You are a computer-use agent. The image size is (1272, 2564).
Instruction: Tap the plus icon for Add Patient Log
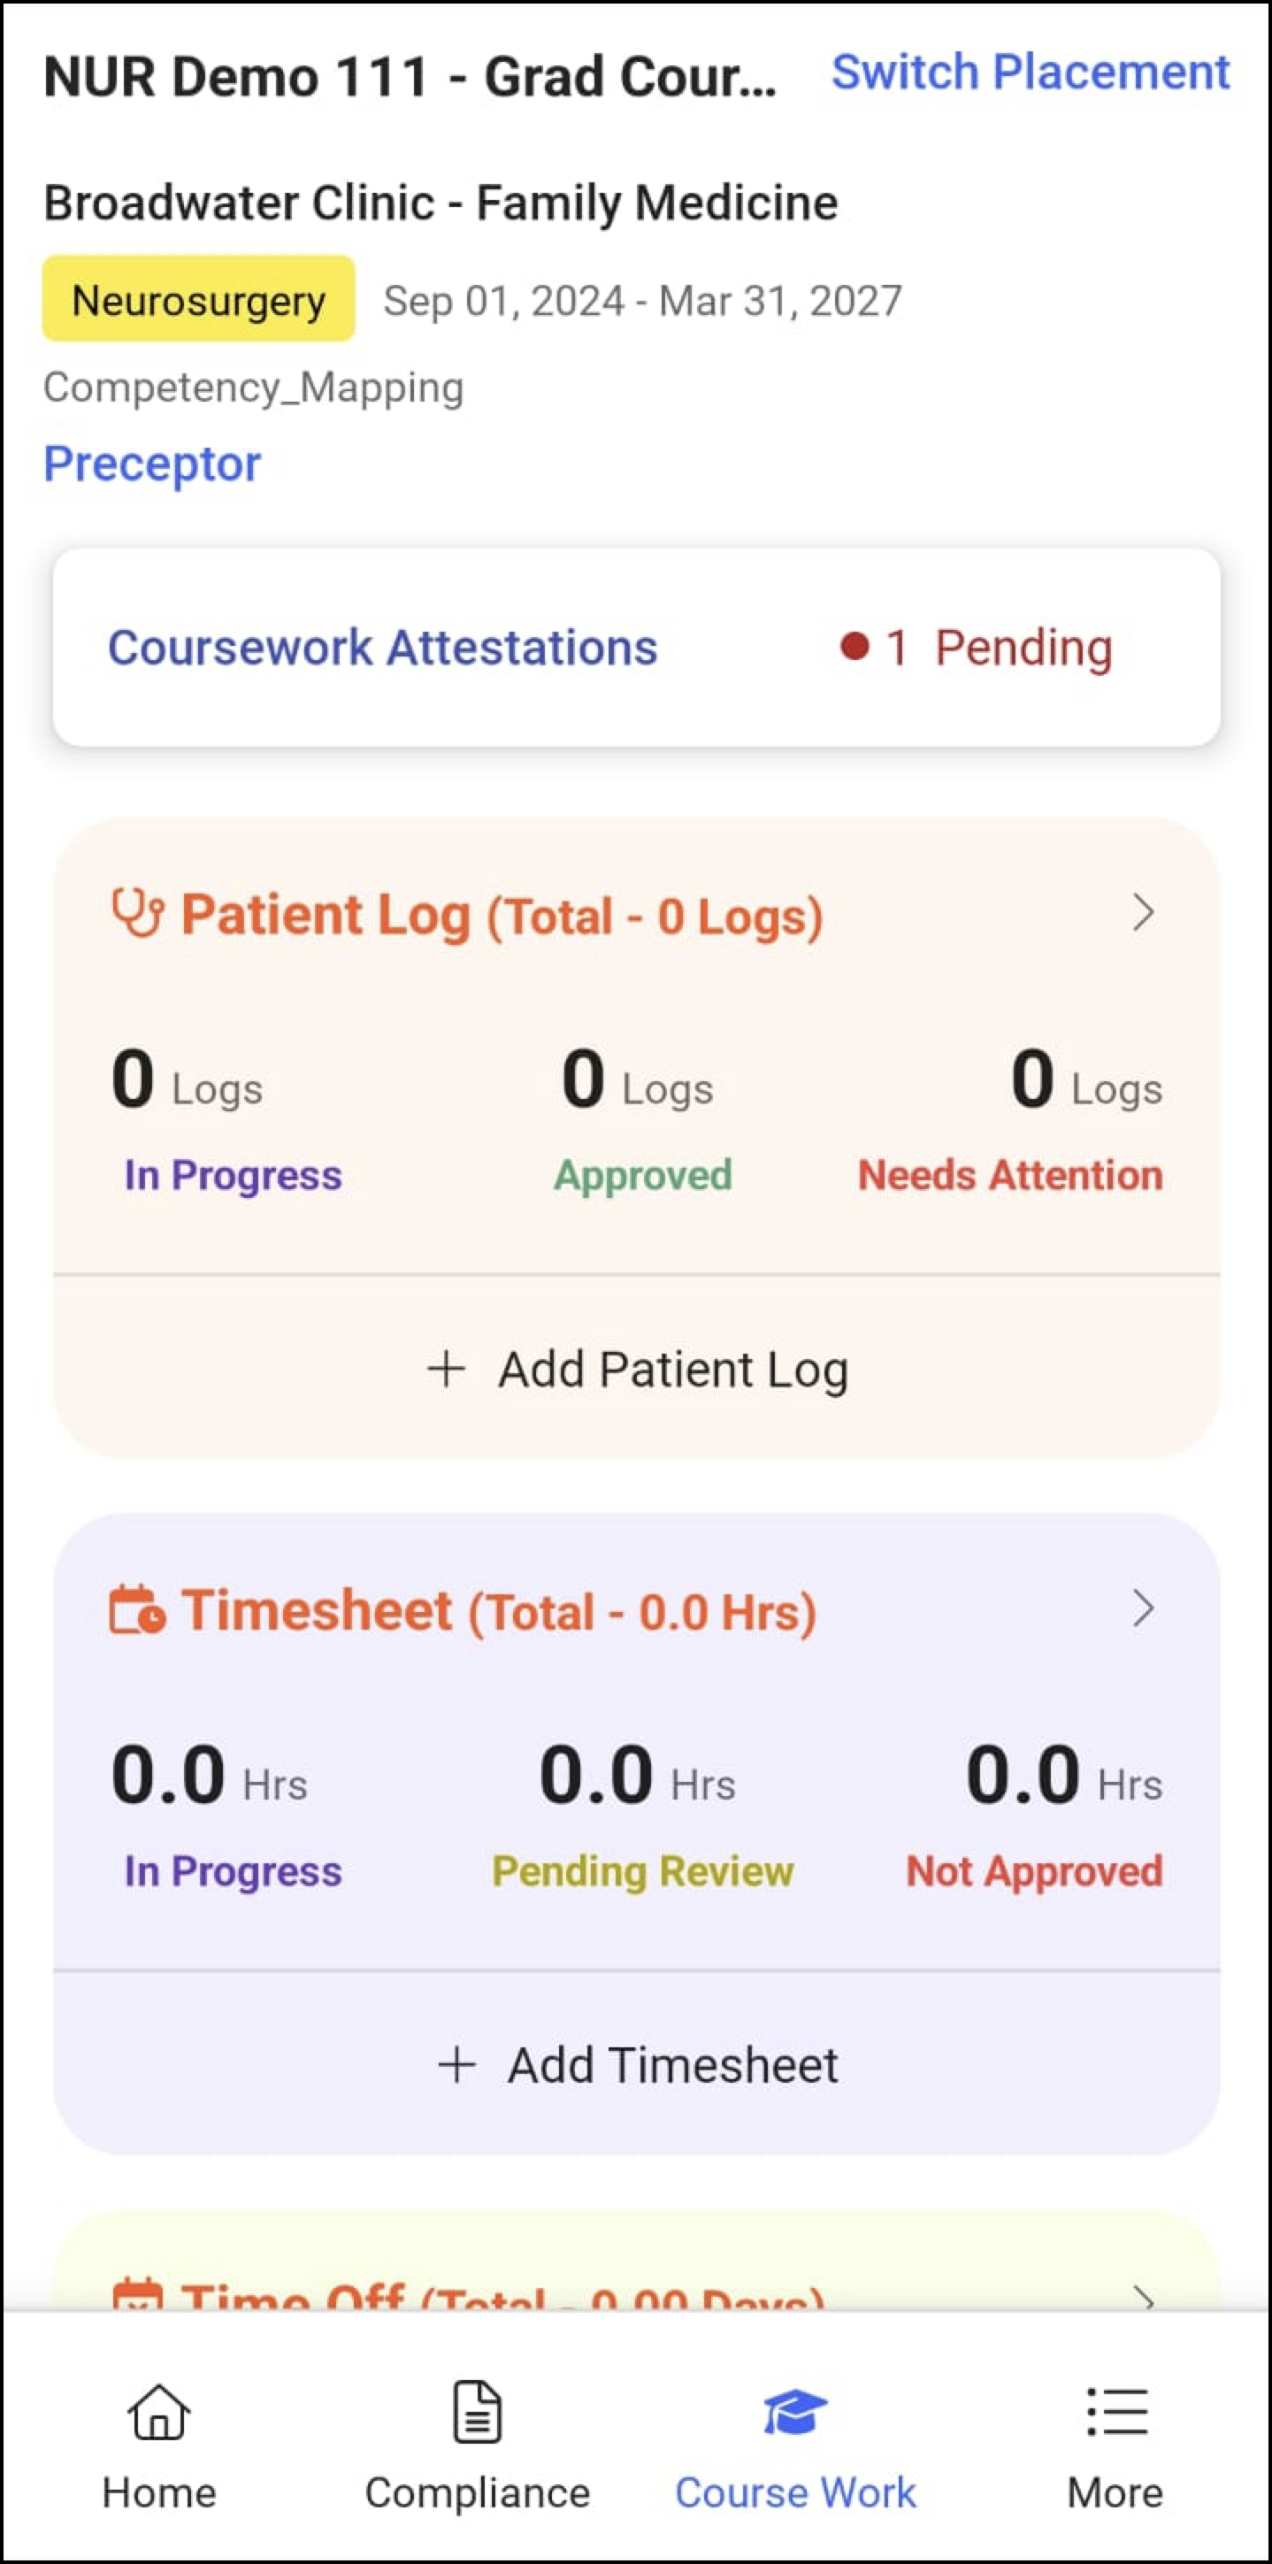[447, 1369]
